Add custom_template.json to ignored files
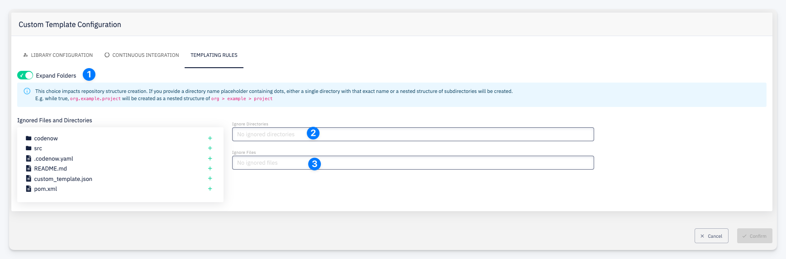The height and width of the screenshot is (259, 786). [210, 178]
